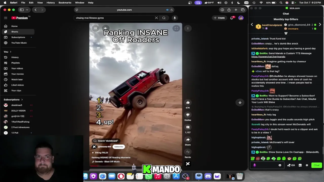The image size is (324, 182).
Task: Open the History menu in the menu bar
Action: [51, 3]
